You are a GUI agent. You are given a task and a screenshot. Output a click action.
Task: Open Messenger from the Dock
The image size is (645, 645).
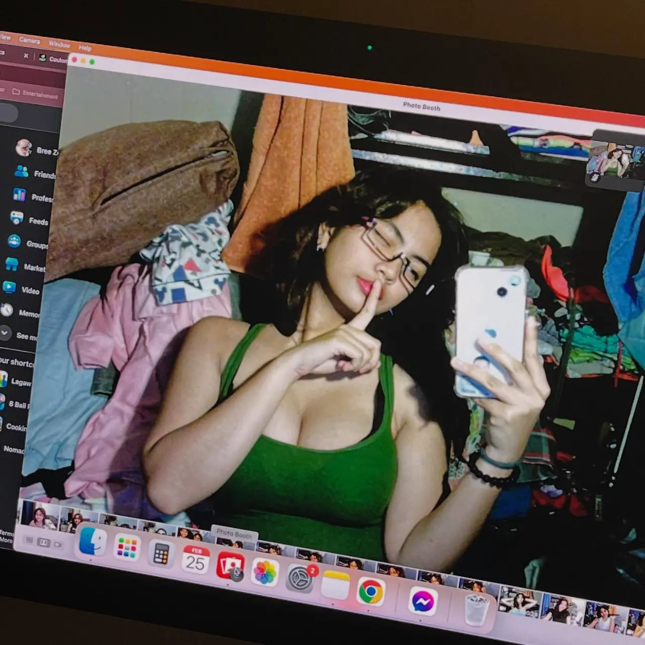pos(423,601)
